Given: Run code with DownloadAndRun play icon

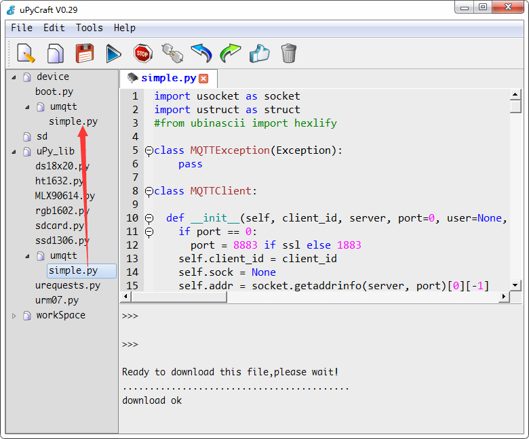Looking at the screenshot, I should pyautogui.click(x=113, y=54).
